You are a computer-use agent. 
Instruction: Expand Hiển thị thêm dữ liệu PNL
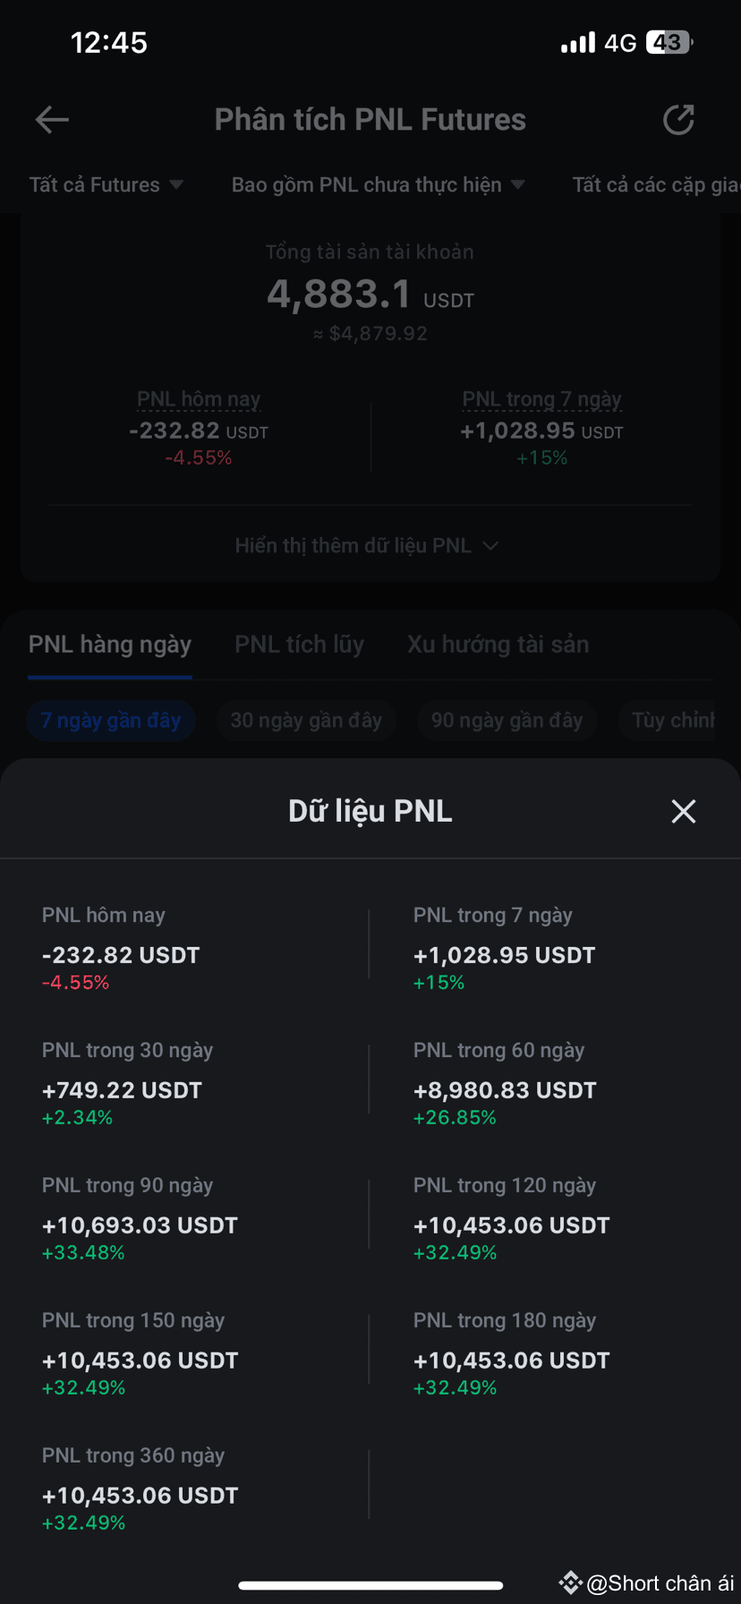click(x=367, y=545)
